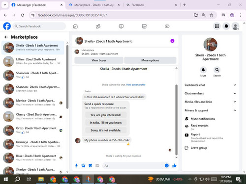
Task: Open the notifications bell in top bar
Action: point(226,26)
